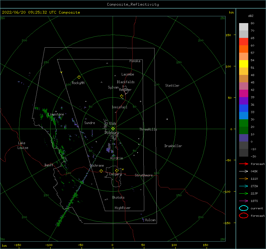266x249 pixels.
Task: Click the Ponoka label
Action: pos(135,61)
